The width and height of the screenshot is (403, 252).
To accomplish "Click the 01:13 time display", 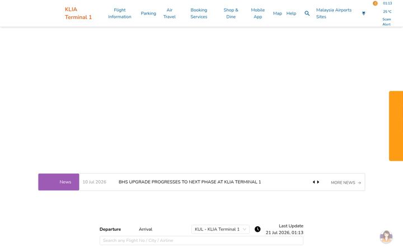I will click(387, 3).
